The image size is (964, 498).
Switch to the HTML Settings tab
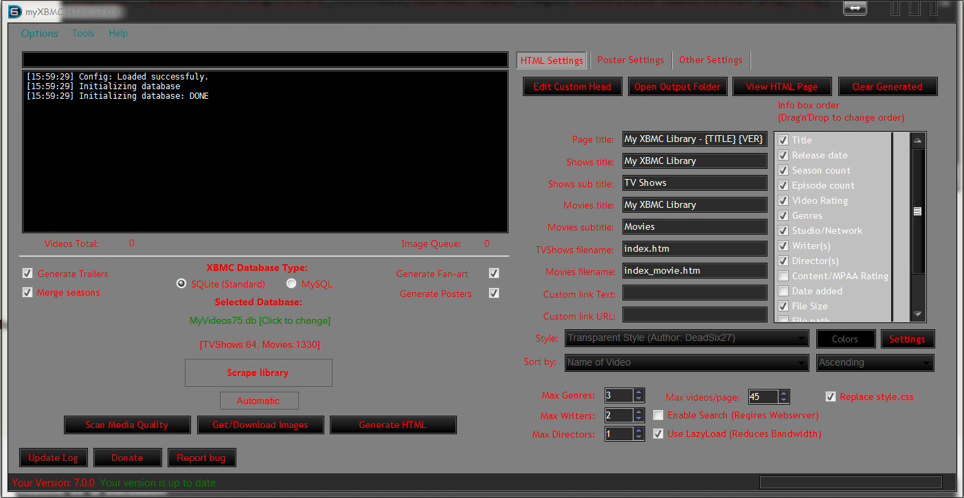[x=552, y=60]
